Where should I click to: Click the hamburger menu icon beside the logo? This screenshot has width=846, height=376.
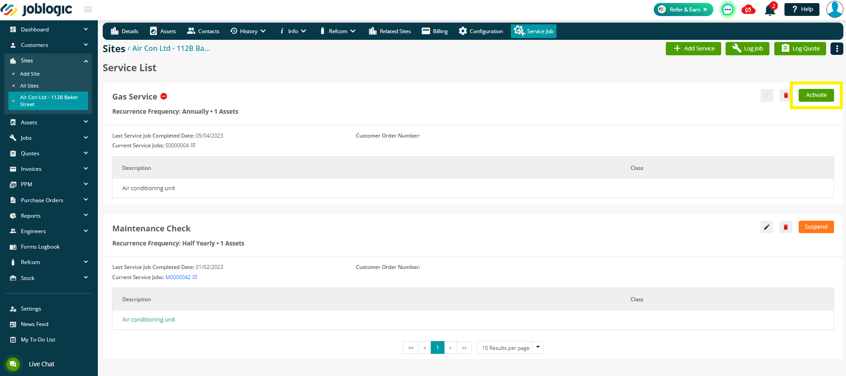tap(88, 9)
